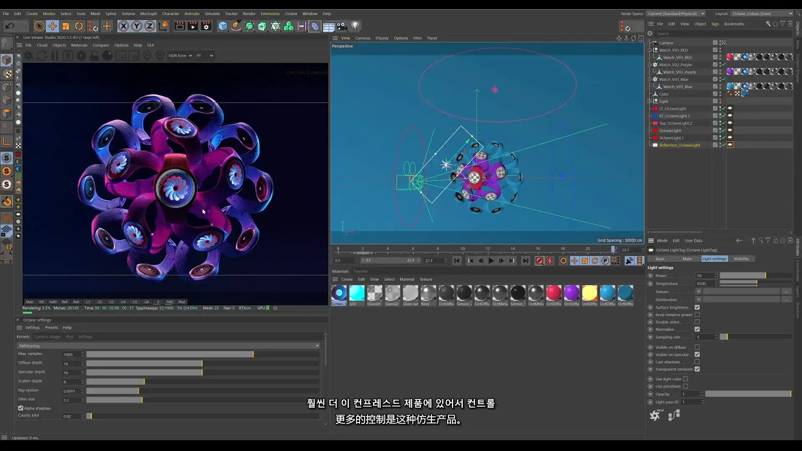Select the Move tool in the toolbar
The image size is (802, 451).
click(x=53, y=26)
